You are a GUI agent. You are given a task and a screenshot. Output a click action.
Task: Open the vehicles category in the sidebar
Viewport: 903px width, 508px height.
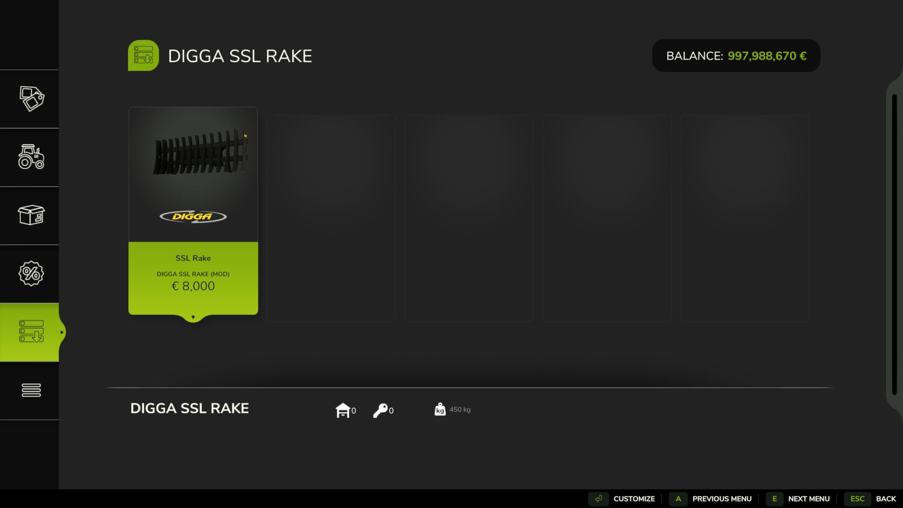click(30, 158)
